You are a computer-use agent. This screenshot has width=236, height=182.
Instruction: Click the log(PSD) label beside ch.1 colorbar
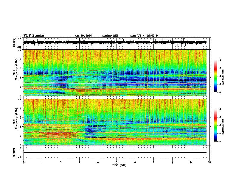tap(223, 78)
